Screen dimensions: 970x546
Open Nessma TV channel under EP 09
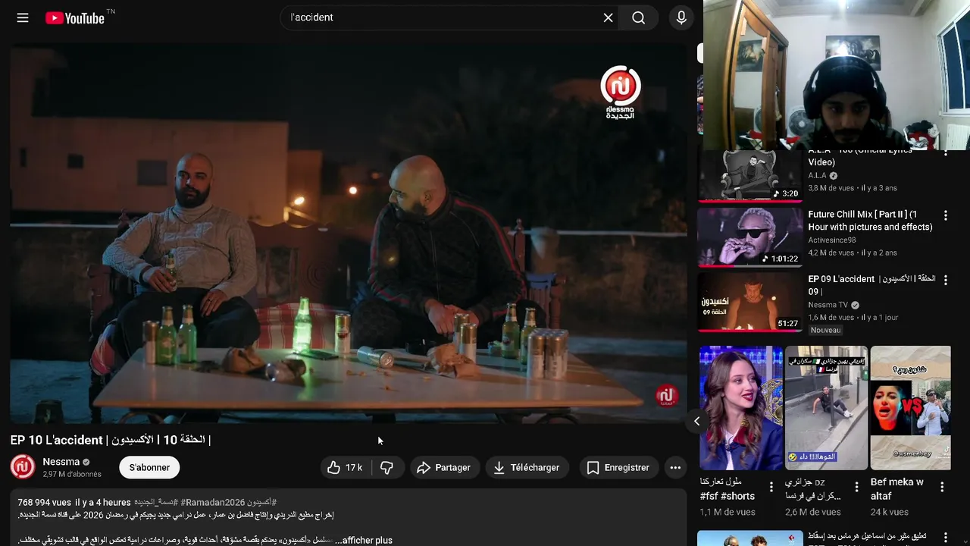tap(828, 305)
